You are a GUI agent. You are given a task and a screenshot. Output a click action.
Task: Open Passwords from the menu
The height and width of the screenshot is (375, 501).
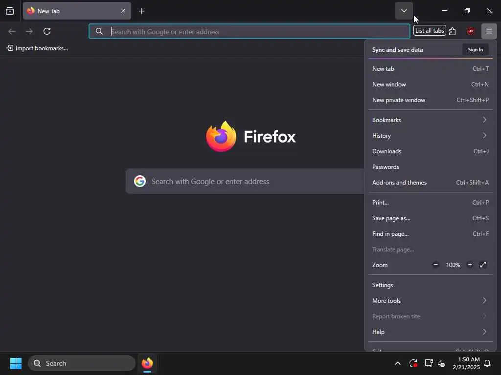431,167
